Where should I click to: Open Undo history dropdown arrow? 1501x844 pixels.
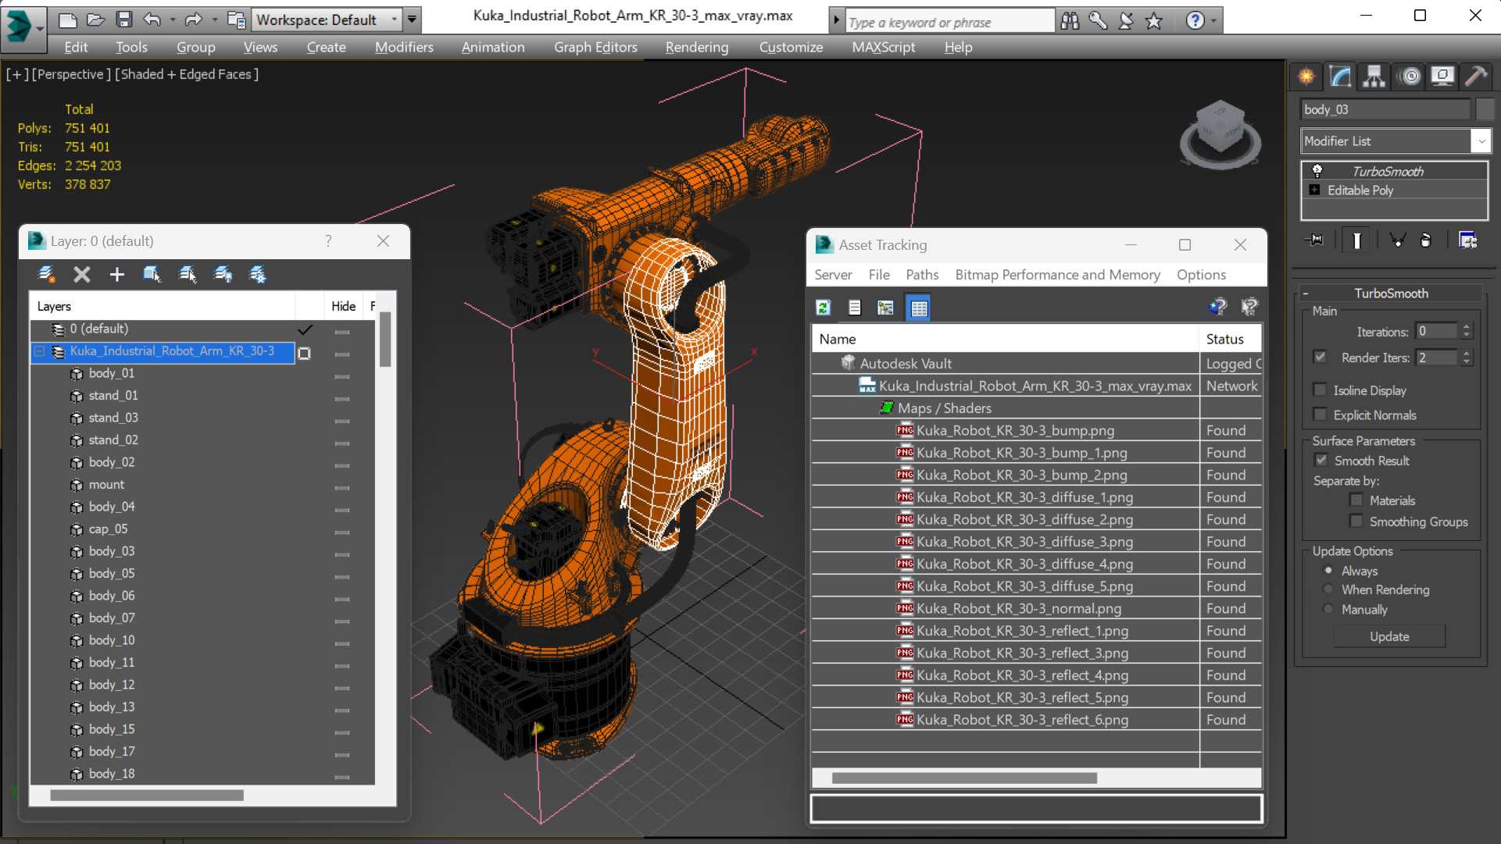click(172, 20)
